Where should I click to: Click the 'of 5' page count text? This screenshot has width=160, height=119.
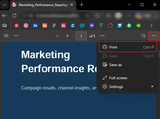(x=92, y=36)
